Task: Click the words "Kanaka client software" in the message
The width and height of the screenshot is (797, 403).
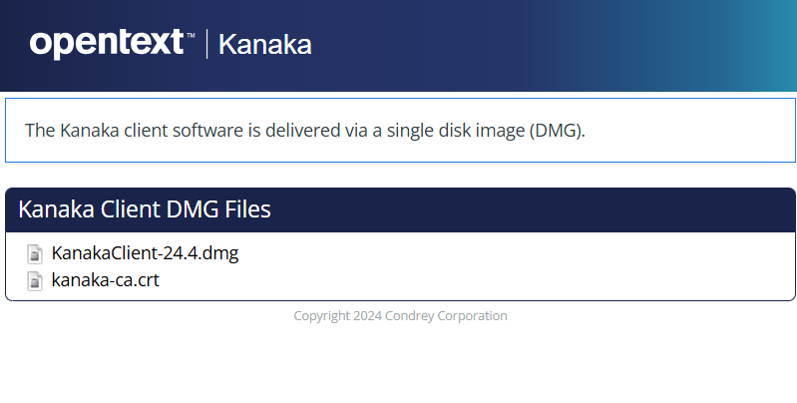Action: click(x=146, y=130)
